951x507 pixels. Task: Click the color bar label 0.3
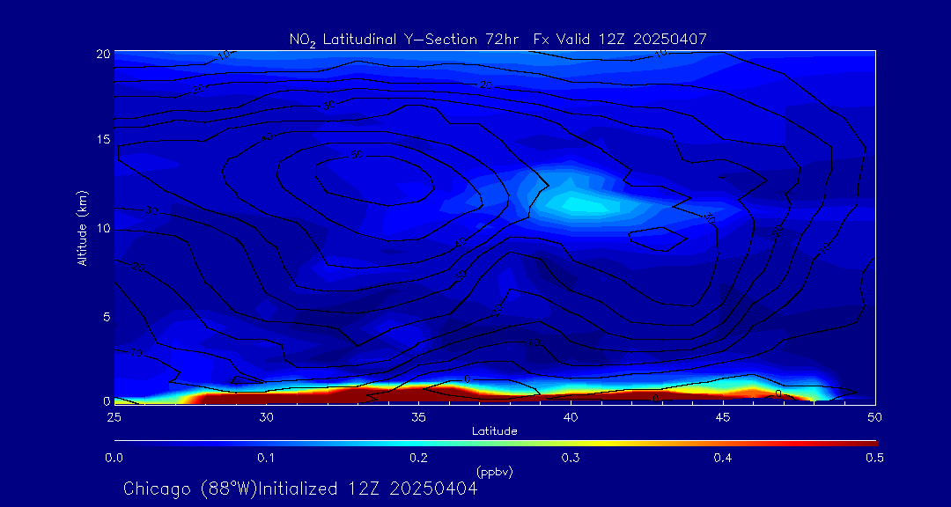(x=570, y=458)
